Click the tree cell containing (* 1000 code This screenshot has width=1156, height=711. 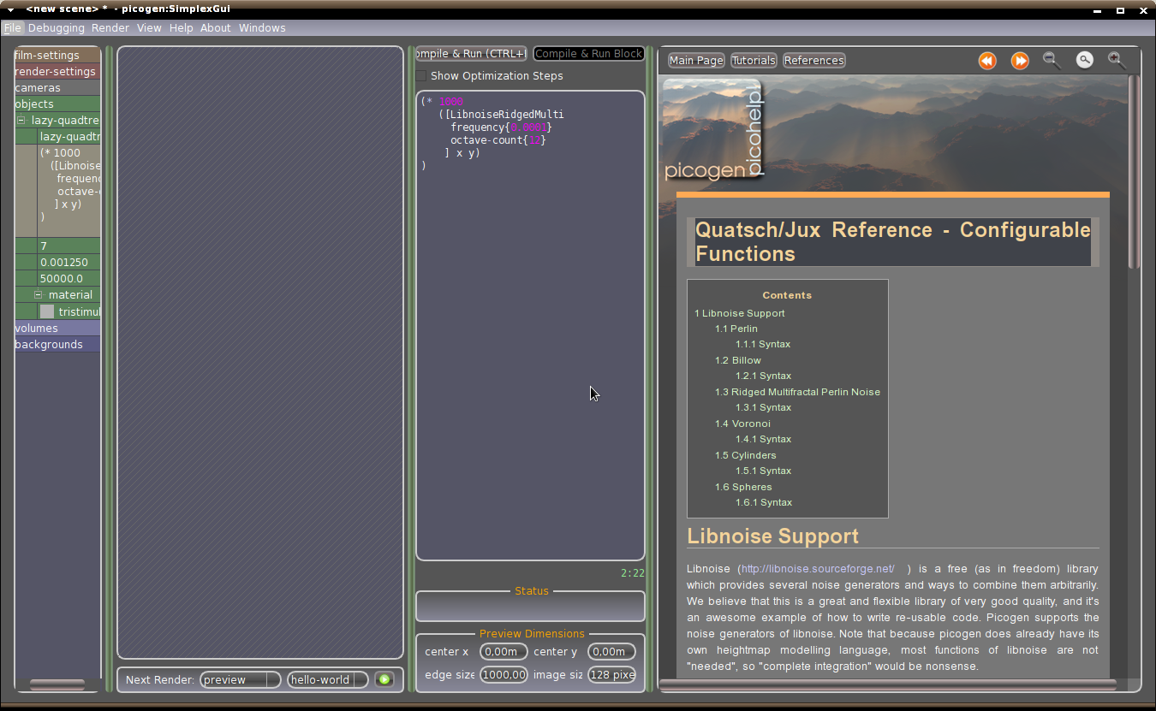[x=69, y=191]
